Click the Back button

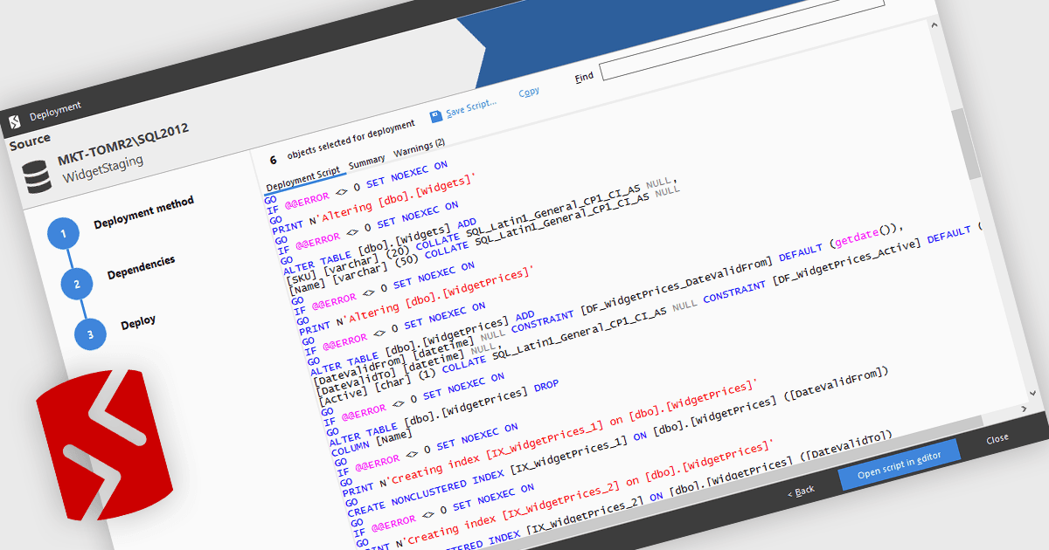click(801, 491)
